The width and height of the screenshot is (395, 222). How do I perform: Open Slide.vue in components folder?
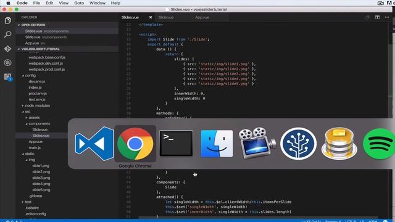tap(39, 129)
